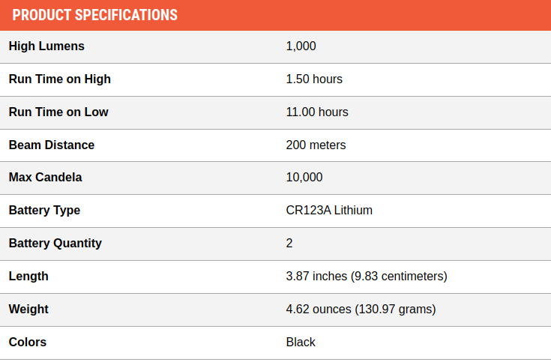Click the 3.87 inches length value

click(367, 277)
